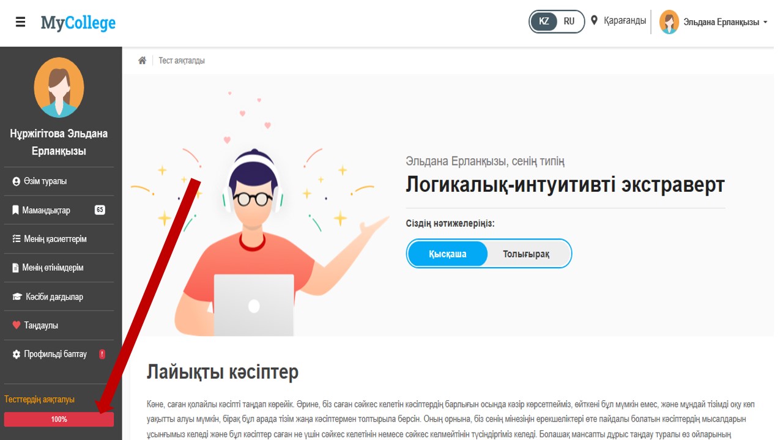Image resolution: width=783 pixels, height=440 pixels.
Task: Open the Менің өтінімдерім sidebar item
Action: click(x=59, y=268)
